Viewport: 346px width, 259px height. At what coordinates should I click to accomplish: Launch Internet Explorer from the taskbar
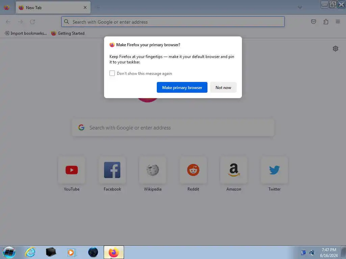[x=30, y=252]
